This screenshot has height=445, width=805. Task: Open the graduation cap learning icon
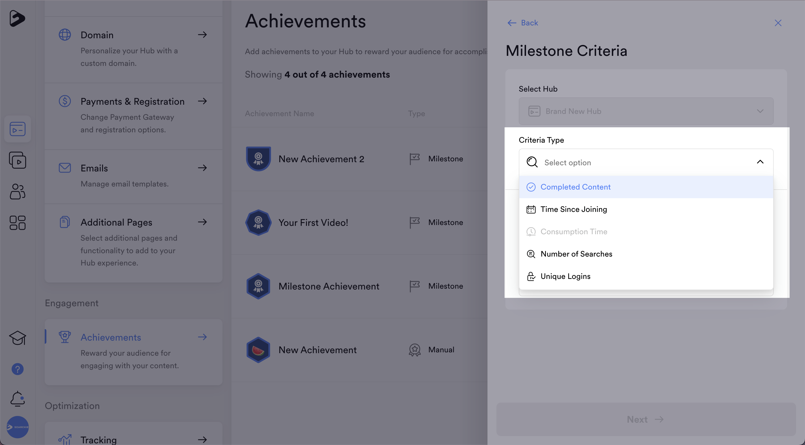(18, 338)
